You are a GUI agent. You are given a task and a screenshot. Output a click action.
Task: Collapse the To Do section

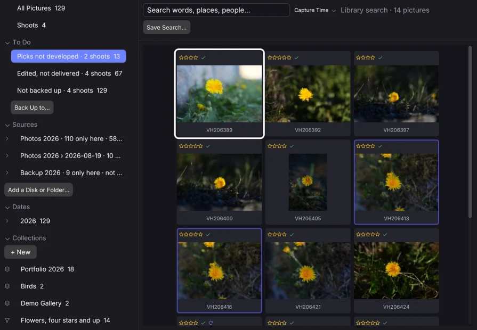tap(7, 43)
